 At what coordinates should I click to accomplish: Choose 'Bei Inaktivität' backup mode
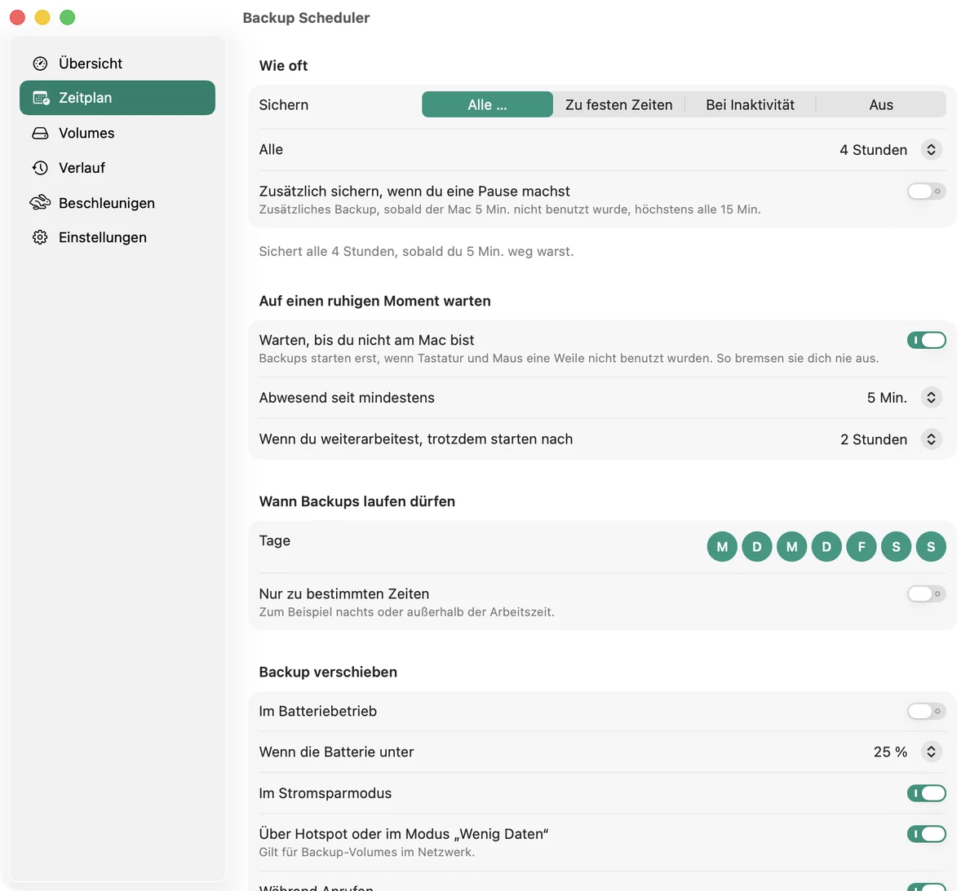751,104
